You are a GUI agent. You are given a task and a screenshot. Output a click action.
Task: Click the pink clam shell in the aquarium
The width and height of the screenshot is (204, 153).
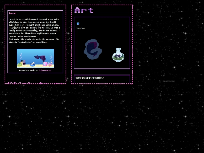[x=45, y=64]
